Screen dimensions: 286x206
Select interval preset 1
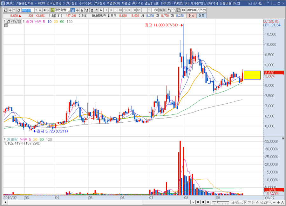coord(106,10)
